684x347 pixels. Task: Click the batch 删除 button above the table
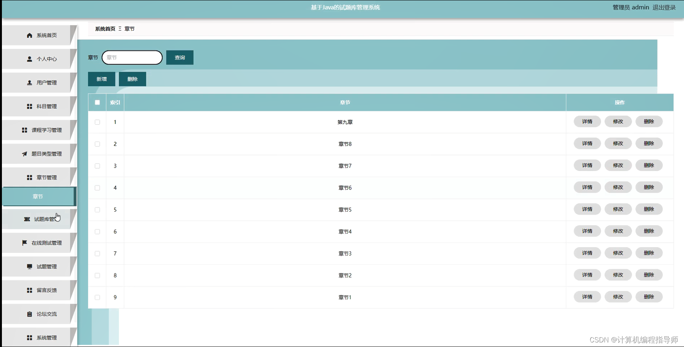pyautogui.click(x=132, y=79)
